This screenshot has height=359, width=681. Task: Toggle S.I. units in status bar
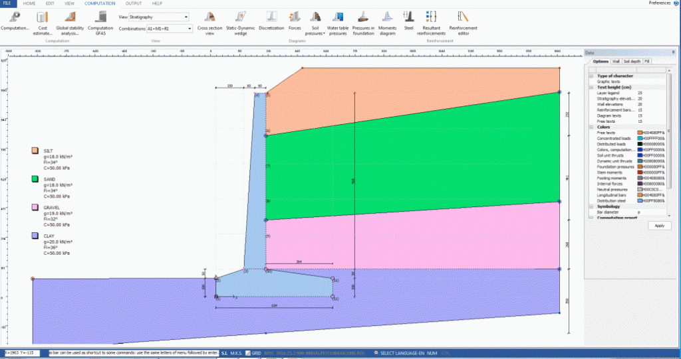(x=225, y=353)
